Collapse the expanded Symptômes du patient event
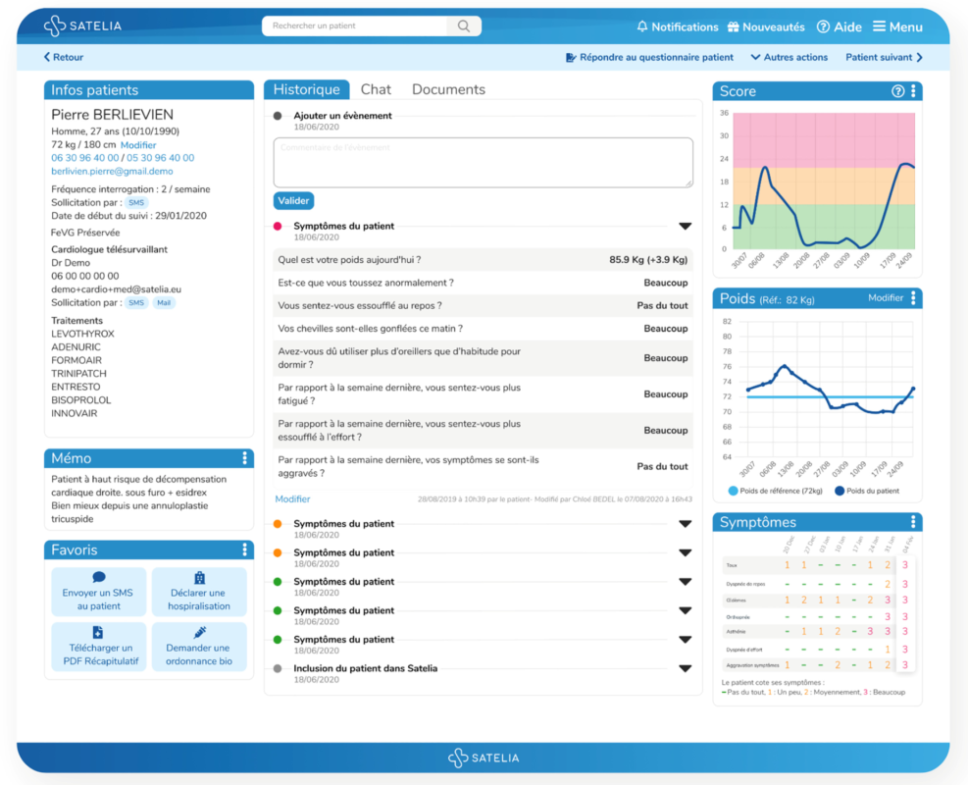Image resolution: width=968 pixels, height=785 pixels. click(686, 226)
